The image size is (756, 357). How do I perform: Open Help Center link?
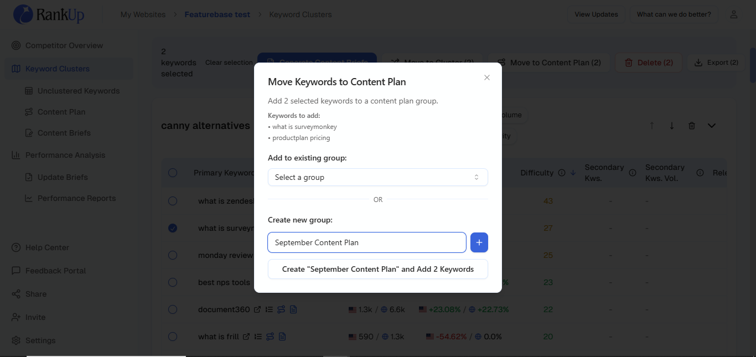click(47, 247)
